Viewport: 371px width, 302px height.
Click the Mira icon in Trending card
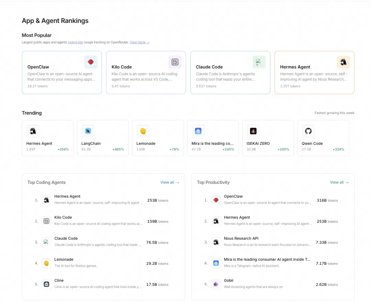[x=198, y=131]
